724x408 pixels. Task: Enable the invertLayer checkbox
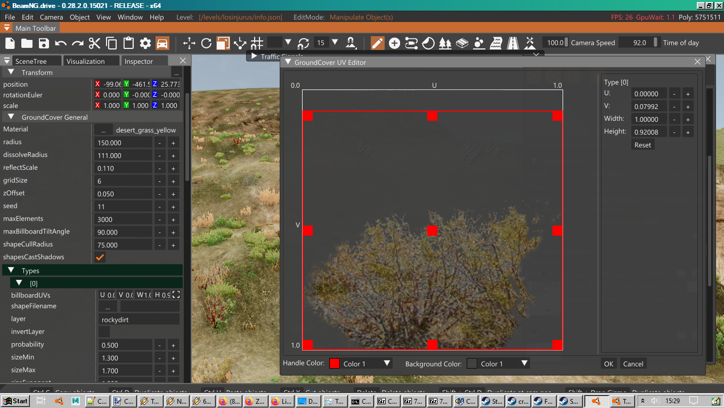(x=104, y=332)
